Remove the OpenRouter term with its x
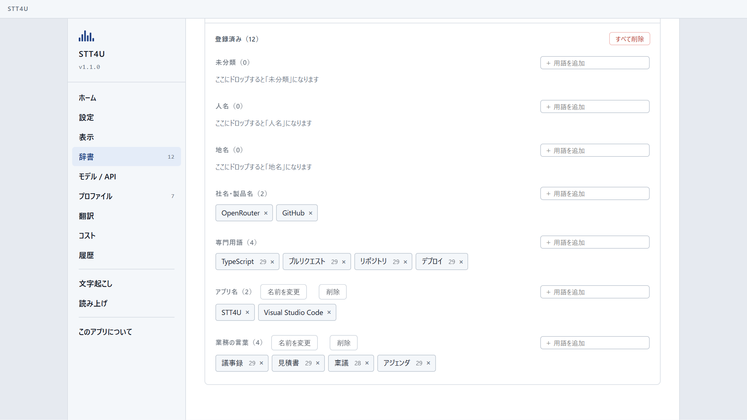The height and width of the screenshot is (420, 747). click(266, 213)
